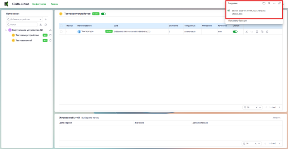Open the Токены tab
Screen dimensions: 288x149
coord(54,4)
